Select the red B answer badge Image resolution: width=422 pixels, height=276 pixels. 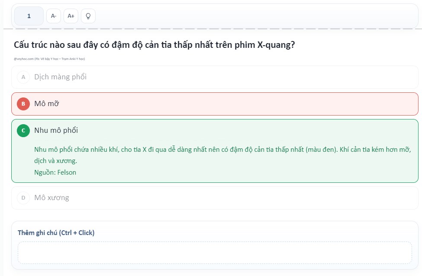point(23,104)
